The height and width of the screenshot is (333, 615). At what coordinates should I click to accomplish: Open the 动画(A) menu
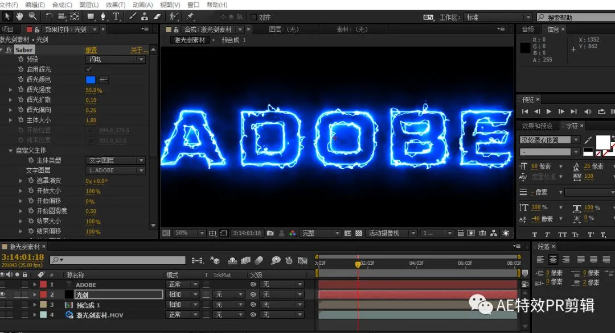tap(143, 5)
